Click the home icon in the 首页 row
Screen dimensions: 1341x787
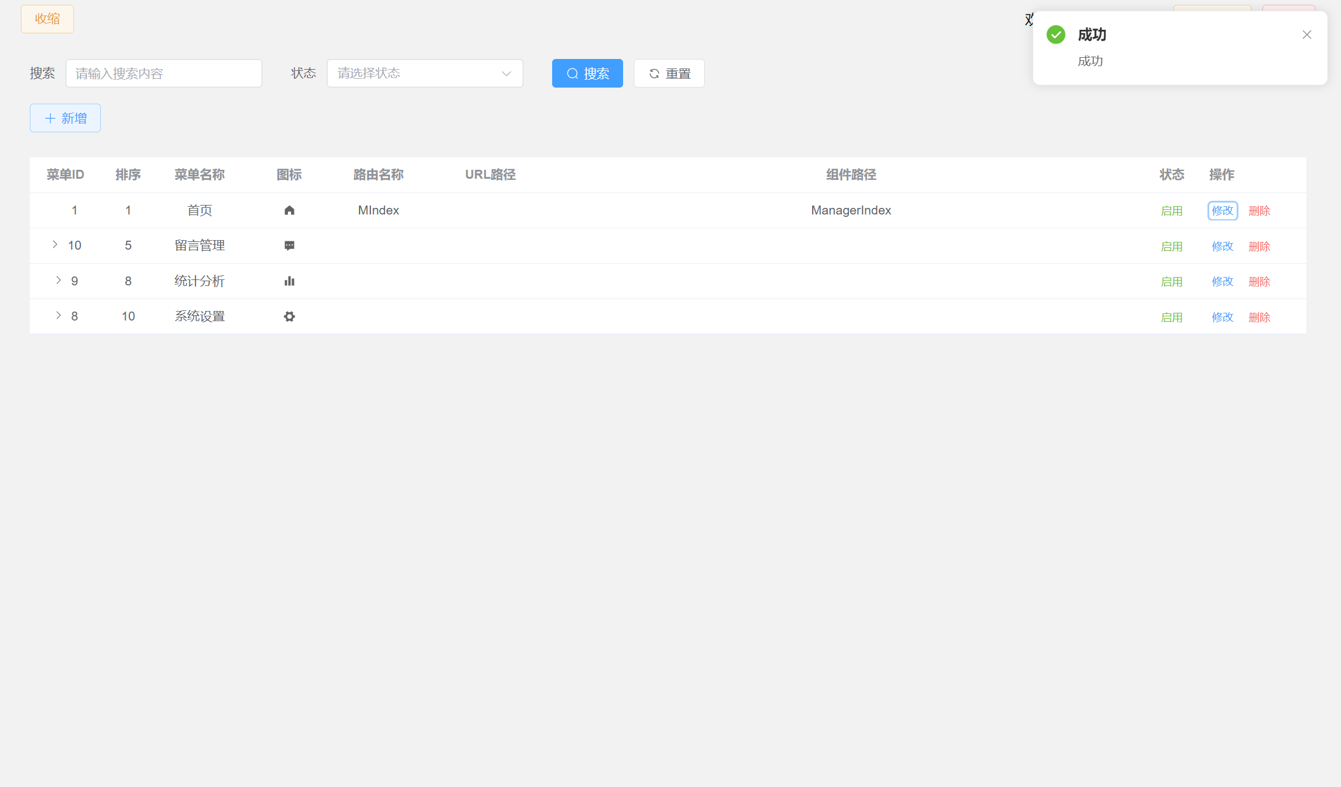pyautogui.click(x=289, y=210)
